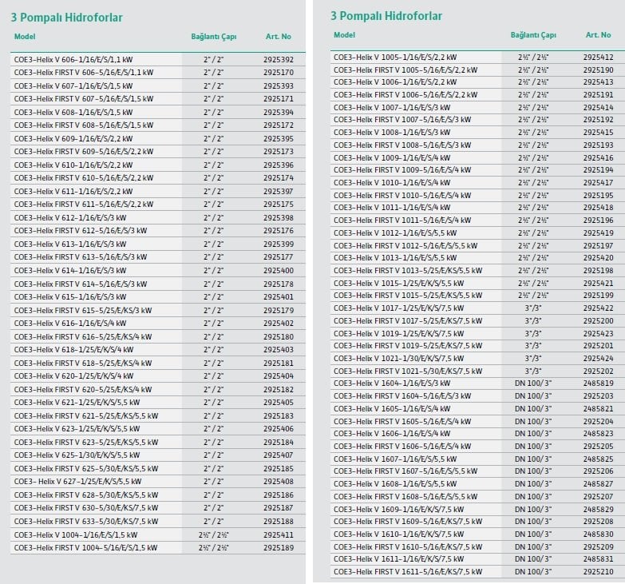
Task: Click the "Model" column header in the left table
Action: [25, 36]
